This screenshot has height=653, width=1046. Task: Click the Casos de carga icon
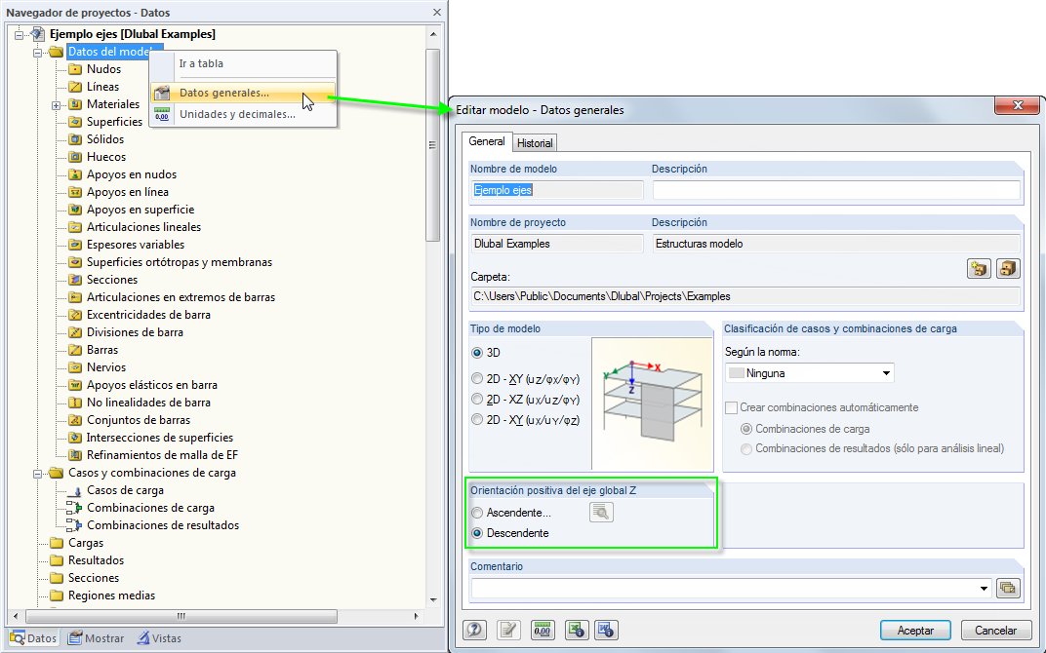point(75,490)
